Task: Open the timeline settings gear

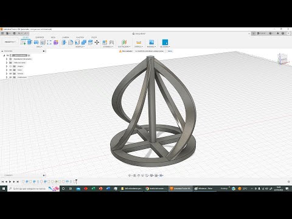Action: [289, 182]
